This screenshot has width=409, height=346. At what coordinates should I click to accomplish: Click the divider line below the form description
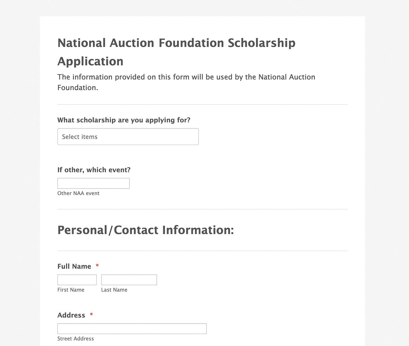tap(202, 105)
